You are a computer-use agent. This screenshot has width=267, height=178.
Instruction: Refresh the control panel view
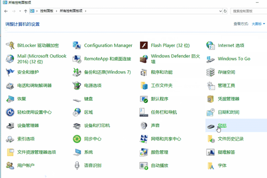pyautogui.click(x=225, y=11)
